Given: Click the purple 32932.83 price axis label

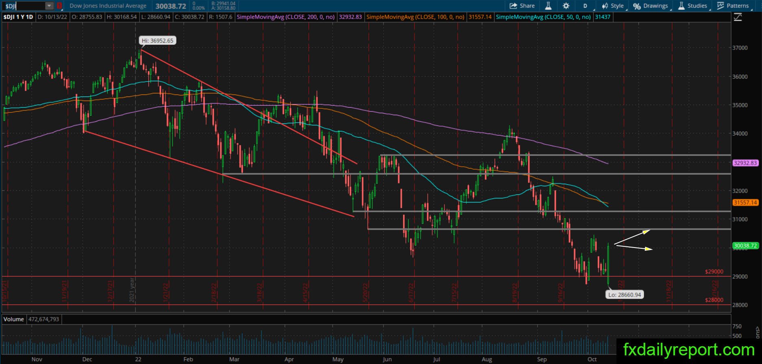Looking at the screenshot, I should tap(745, 163).
